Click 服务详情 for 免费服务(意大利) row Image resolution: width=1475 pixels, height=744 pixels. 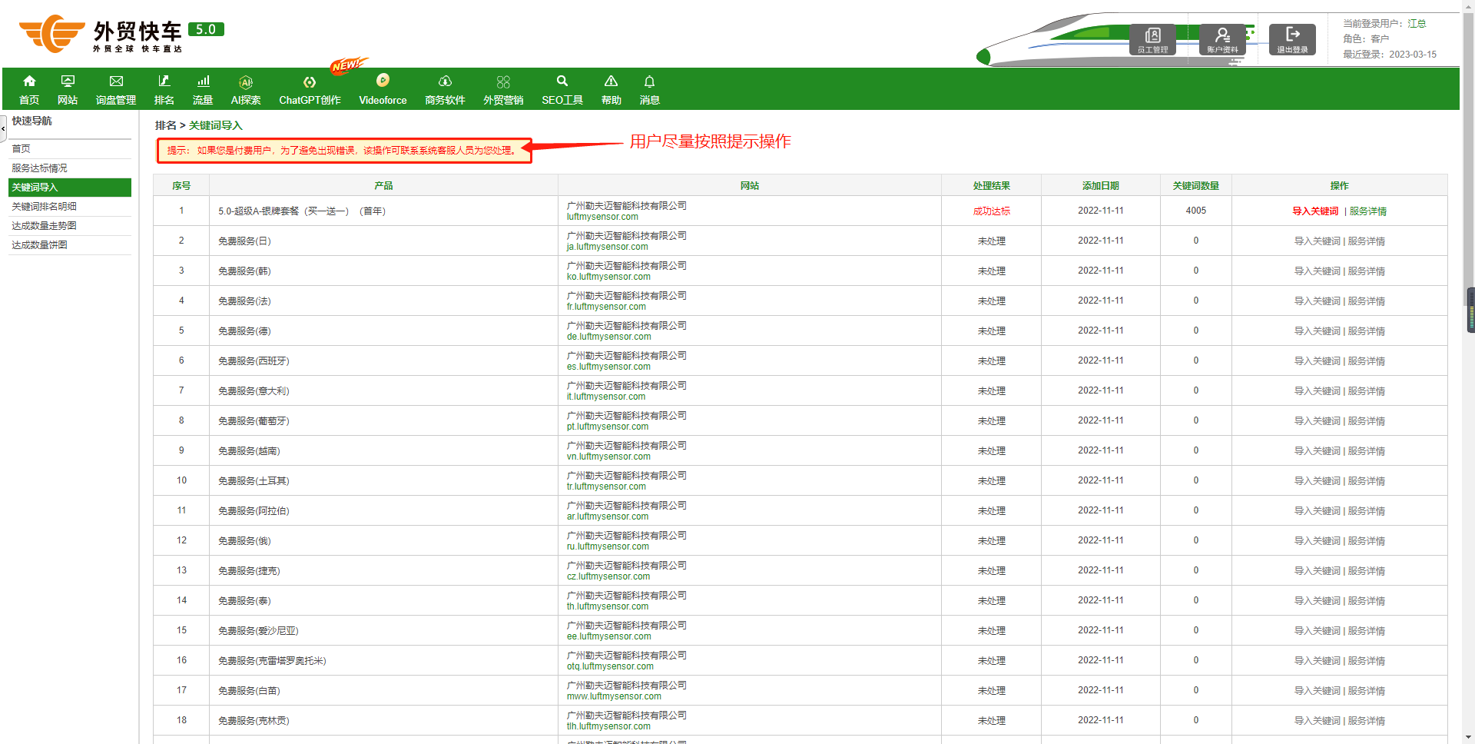(1367, 391)
